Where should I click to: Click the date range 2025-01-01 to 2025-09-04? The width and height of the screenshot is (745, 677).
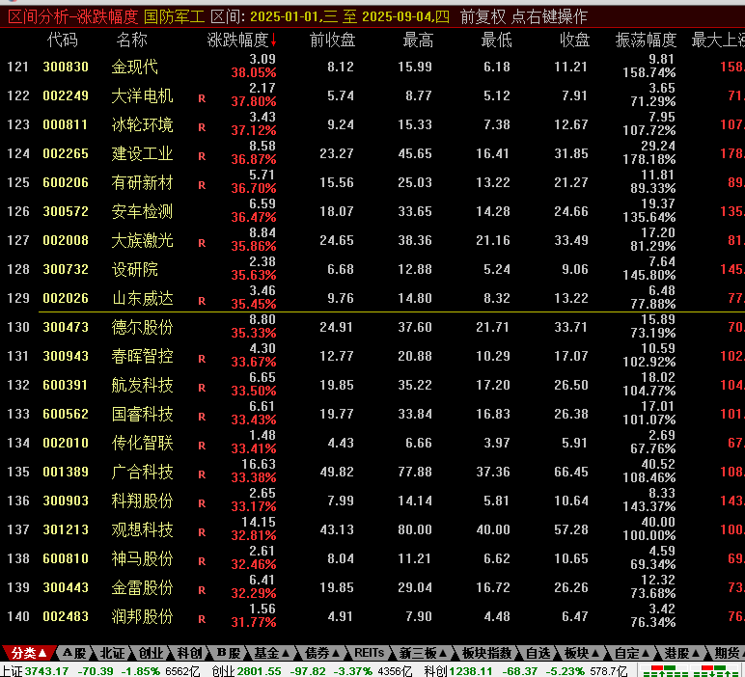[x=349, y=17]
